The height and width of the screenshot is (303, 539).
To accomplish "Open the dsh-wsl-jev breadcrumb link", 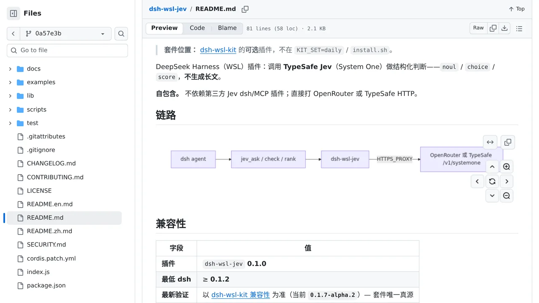I will [x=168, y=9].
